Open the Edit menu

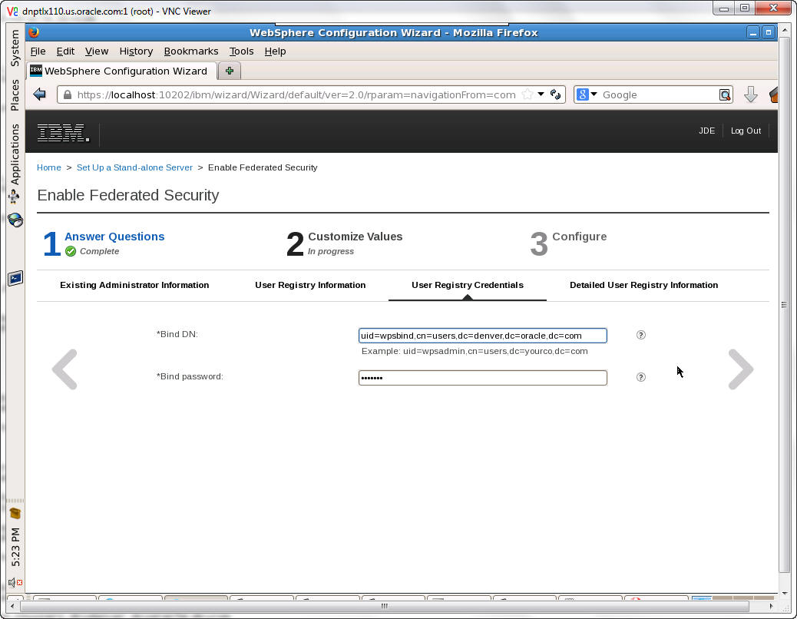[x=65, y=51]
